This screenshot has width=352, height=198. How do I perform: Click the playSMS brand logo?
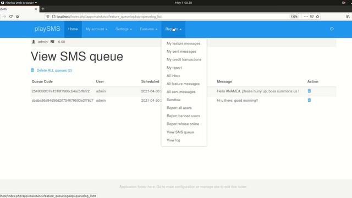pyautogui.click(x=47, y=29)
